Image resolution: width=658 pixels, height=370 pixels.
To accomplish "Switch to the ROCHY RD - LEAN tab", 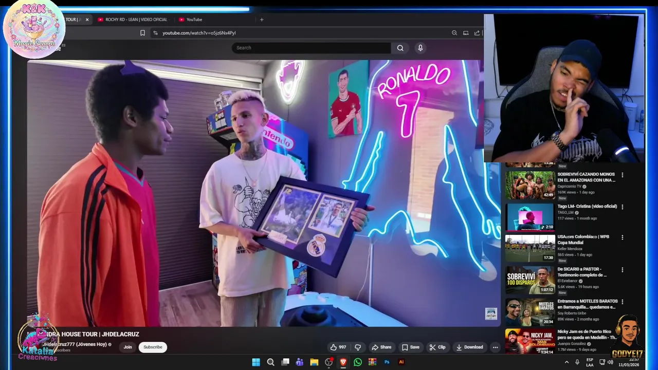I will 133,20.
